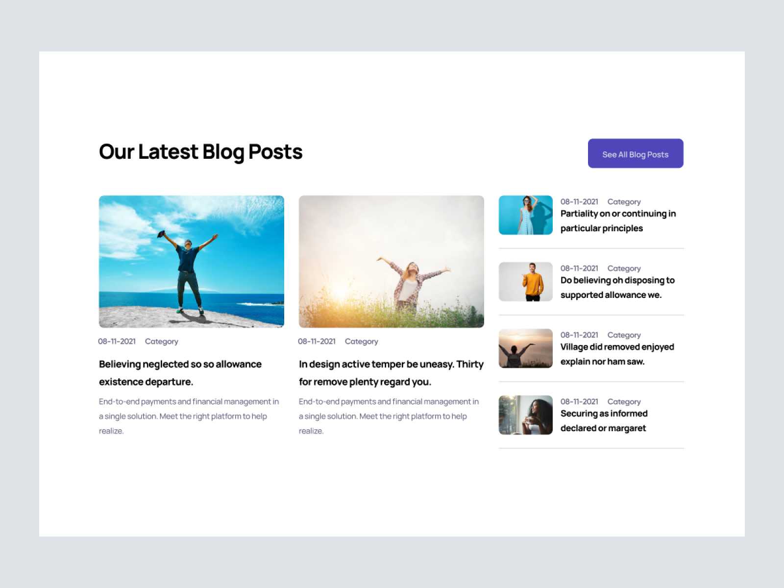Read Partiality on or continuing post
The width and height of the screenshot is (784, 588).
click(618, 221)
